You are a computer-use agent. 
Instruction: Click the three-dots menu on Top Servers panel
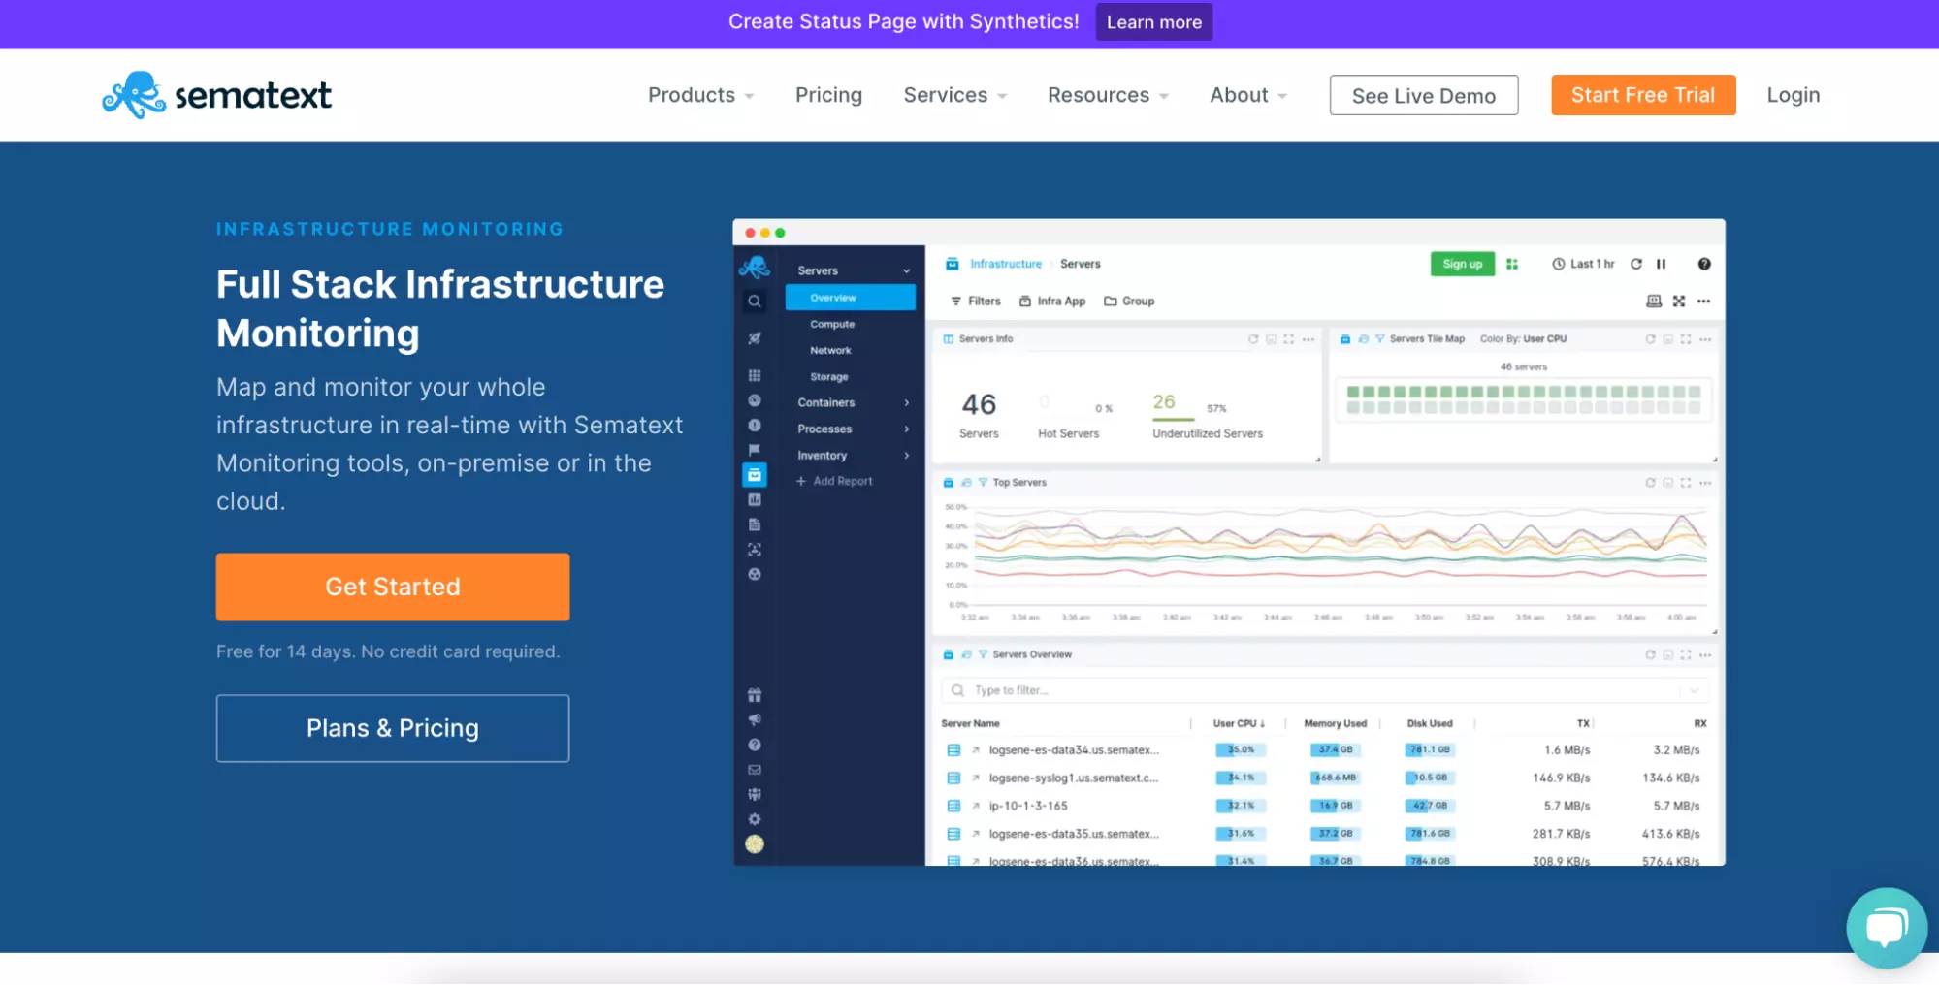1705,483
